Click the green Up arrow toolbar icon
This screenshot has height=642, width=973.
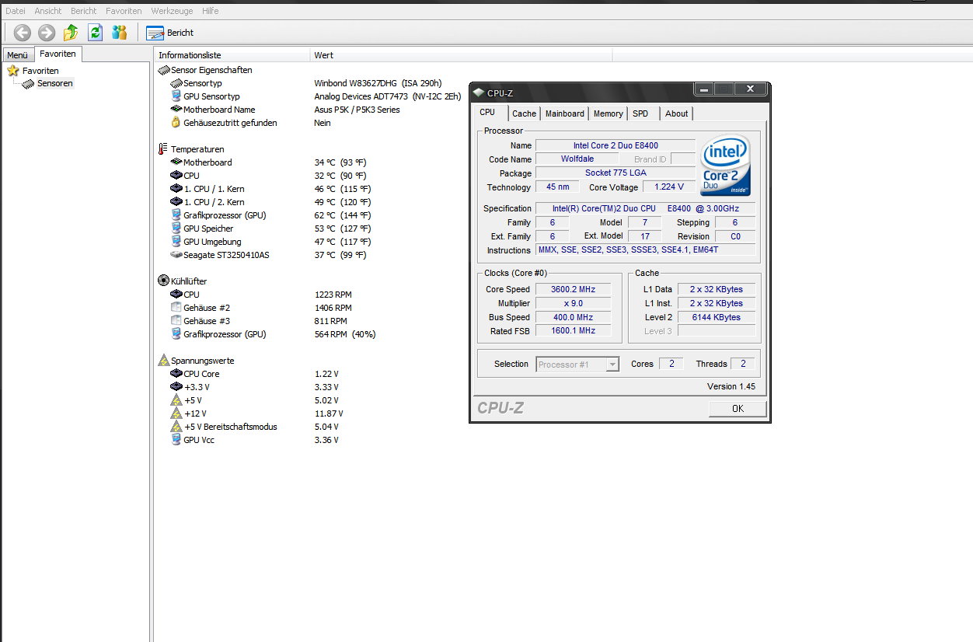coord(71,33)
